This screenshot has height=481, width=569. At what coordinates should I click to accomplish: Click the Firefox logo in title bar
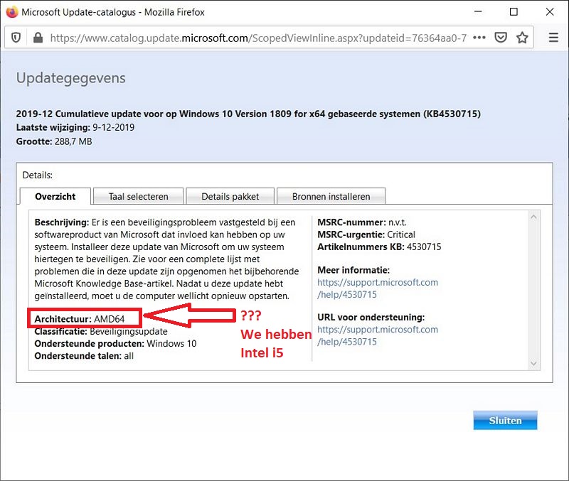point(12,12)
